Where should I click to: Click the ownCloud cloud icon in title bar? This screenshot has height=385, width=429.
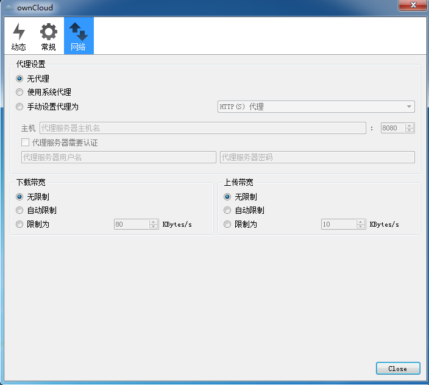[9, 7]
